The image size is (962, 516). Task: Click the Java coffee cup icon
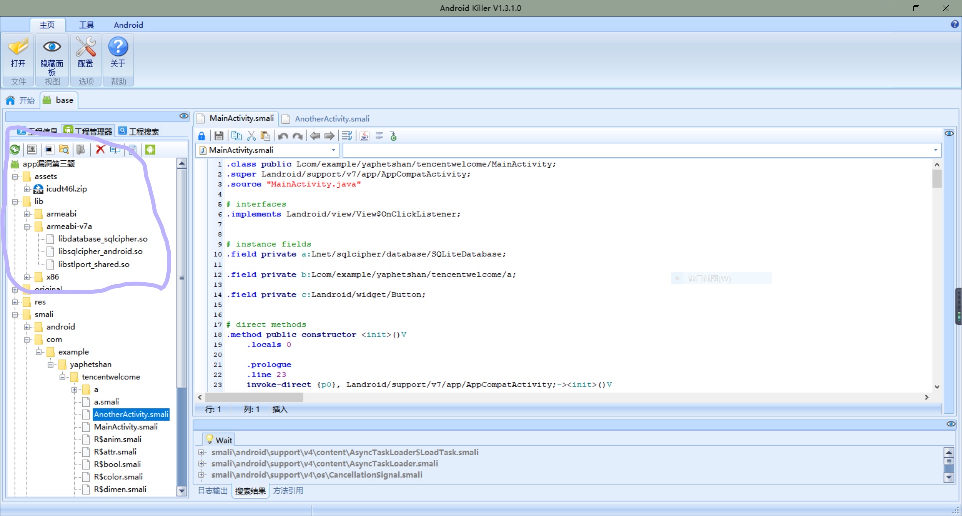point(364,136)
